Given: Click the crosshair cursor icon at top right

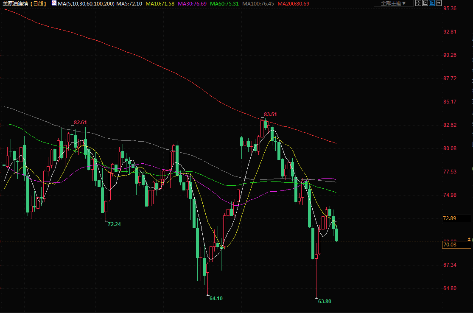Looking at the screenshot, I should pos(418,3).
